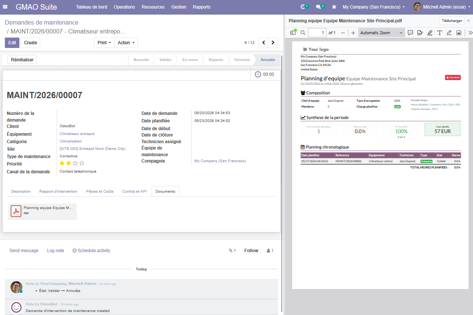This screenshot has width=473, height=315.
Task: Focus the PDF page number field
Action: 317,33
